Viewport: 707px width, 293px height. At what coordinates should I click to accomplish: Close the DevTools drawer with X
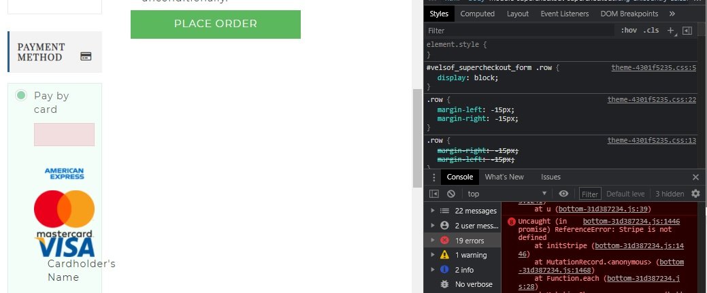point(695,177)
